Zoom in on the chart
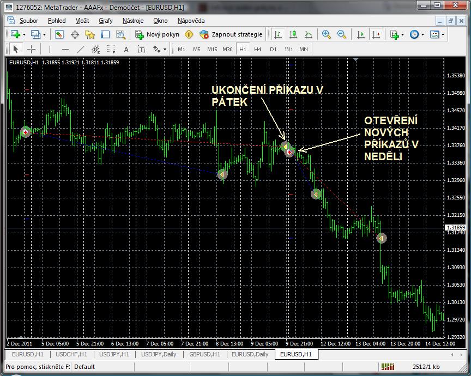Screen dimensions: 471x376 click(x=326, y=34)
